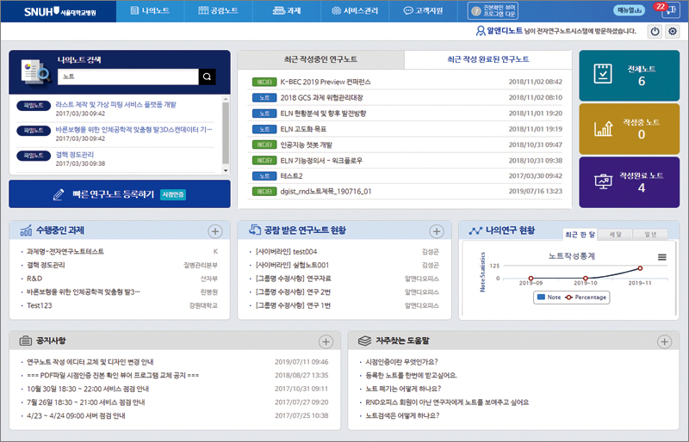Click the 나의노트 검색 text field
The image size is (689, 442).
click(x=127, y=77)
